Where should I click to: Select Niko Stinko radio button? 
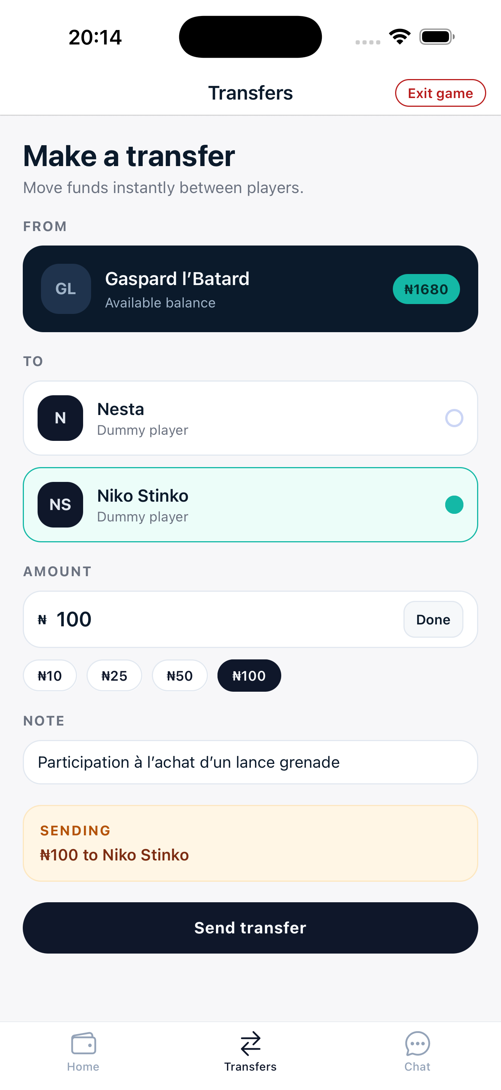[x=454, y=505]
